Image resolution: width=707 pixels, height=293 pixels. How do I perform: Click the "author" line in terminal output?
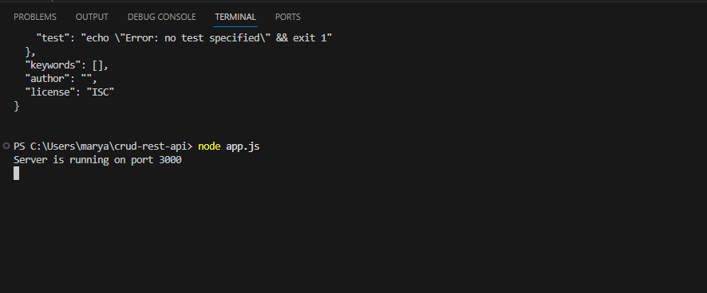click(x=61, y=79)
